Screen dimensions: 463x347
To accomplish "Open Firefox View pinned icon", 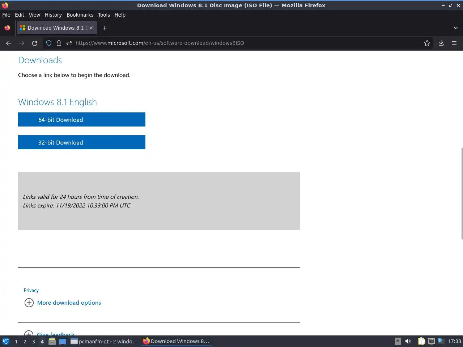I will point(7,28).
